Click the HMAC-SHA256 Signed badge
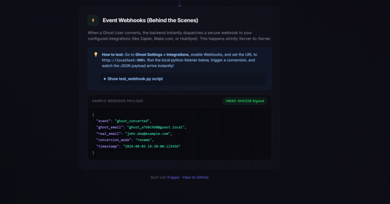390x204 pixels. point(245,101)
